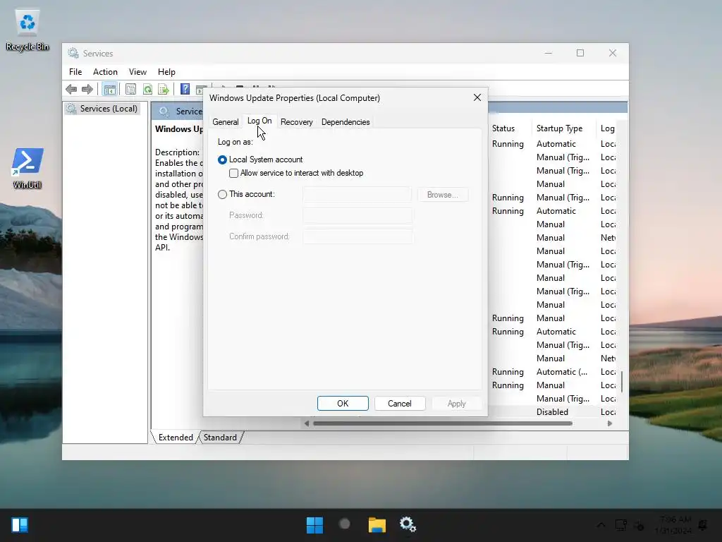
Task: Click the Browse... button
Action: (x=443, y=195)
